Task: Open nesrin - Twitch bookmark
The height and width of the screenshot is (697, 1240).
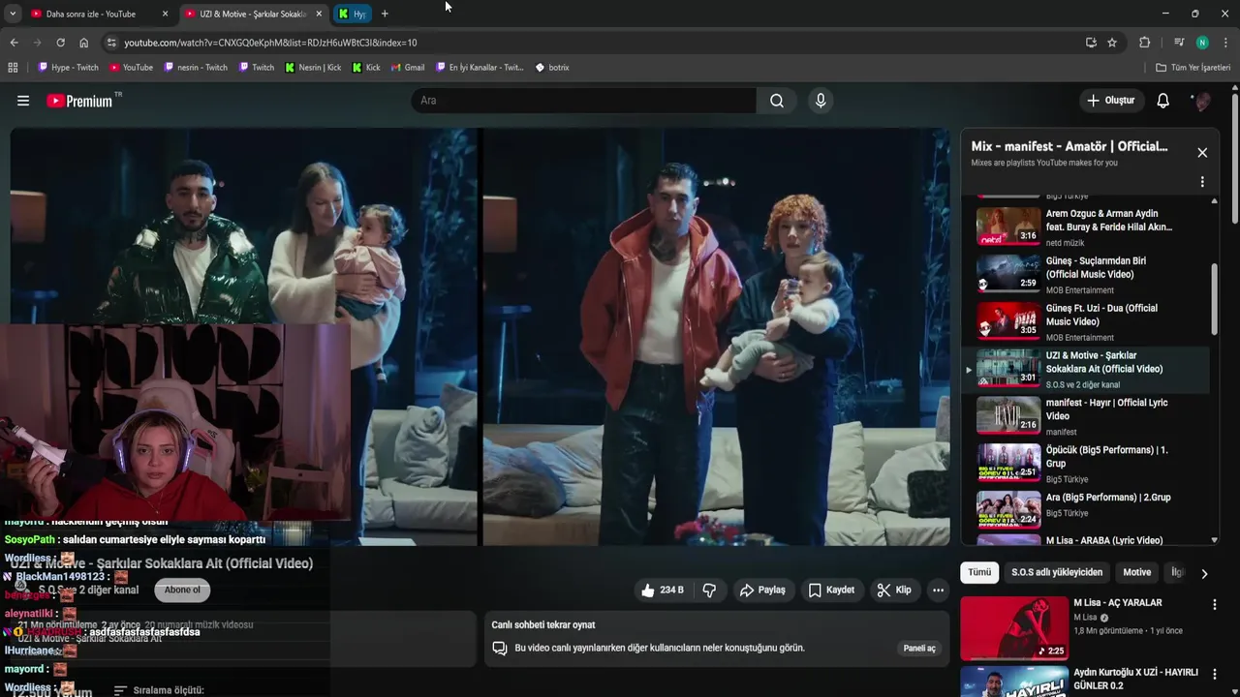Action: click(196, 68)
